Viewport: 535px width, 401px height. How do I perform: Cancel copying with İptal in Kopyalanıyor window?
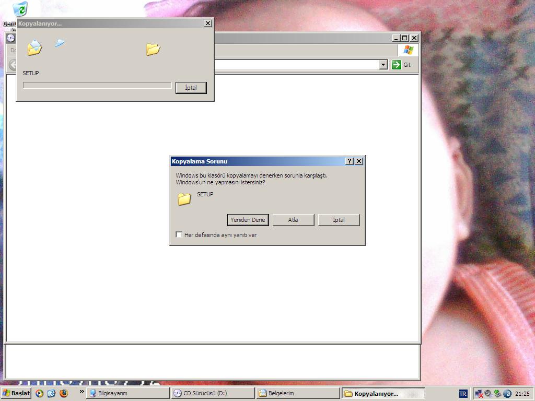coord(191,88)
